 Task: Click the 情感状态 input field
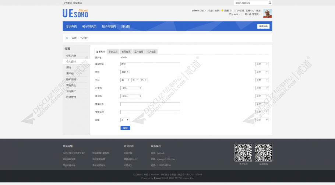coord(150,104)
